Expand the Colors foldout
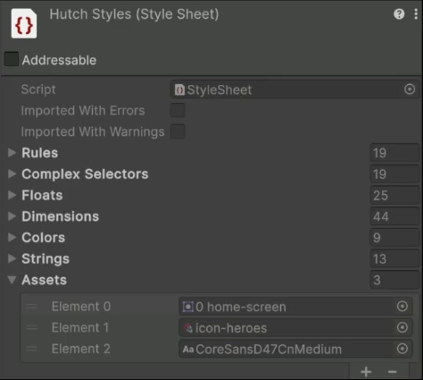423x380 pixels. (x=12, y=237)
